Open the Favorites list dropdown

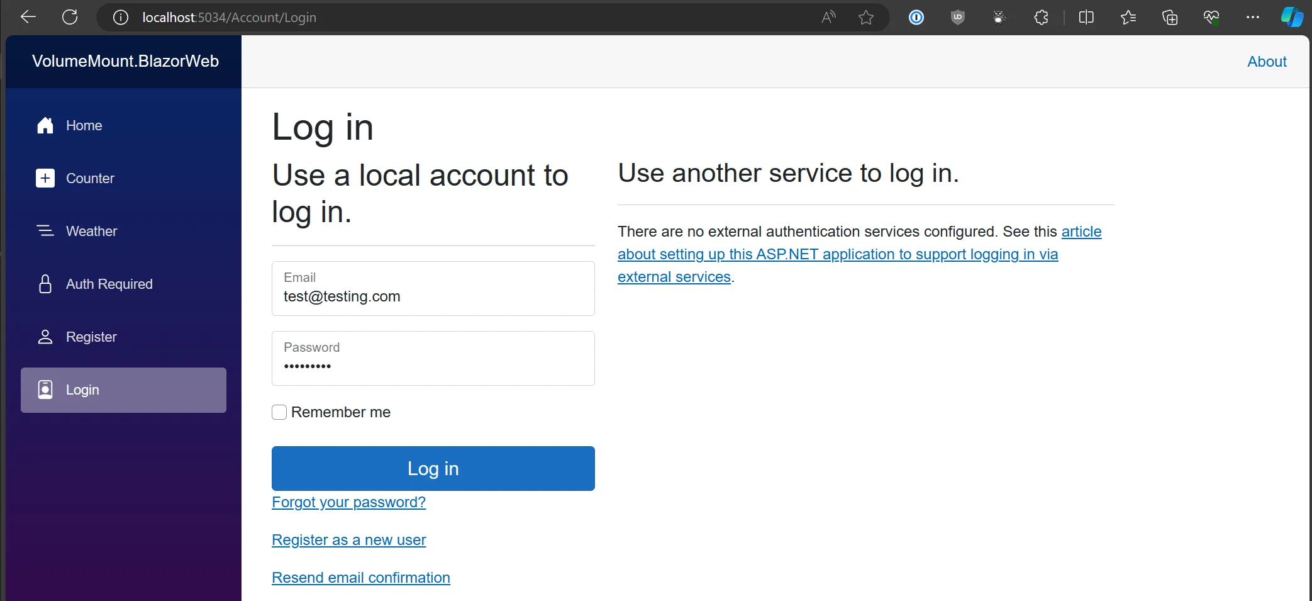point(1128,17)
